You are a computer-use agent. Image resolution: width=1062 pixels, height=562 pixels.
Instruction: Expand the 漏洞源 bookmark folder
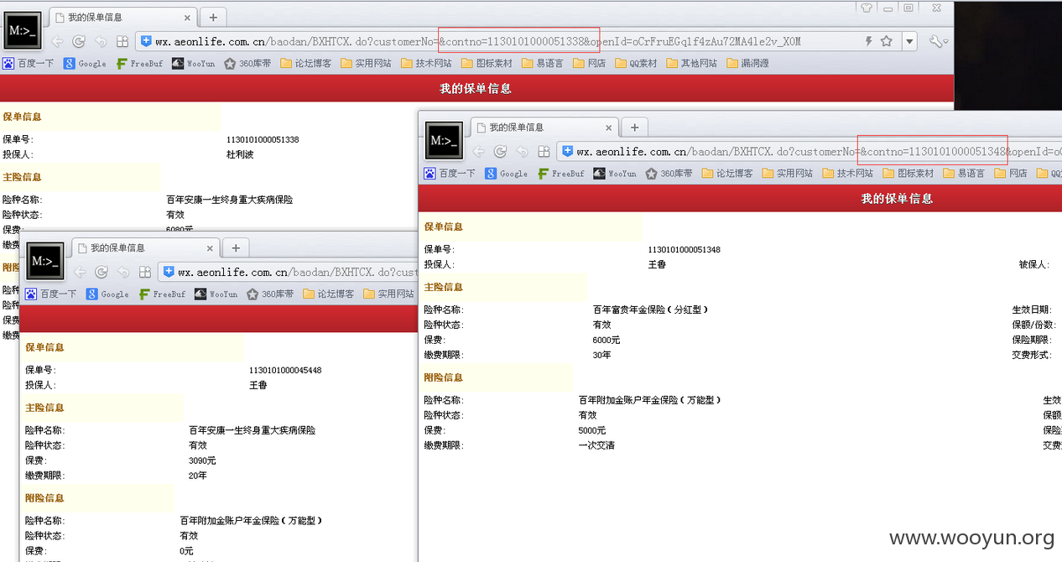(x=747, y=63)
